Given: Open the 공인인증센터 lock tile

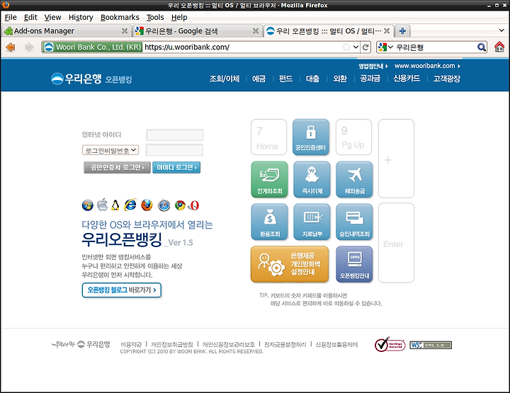Looking at the screenshot, I should pos(311,137).
